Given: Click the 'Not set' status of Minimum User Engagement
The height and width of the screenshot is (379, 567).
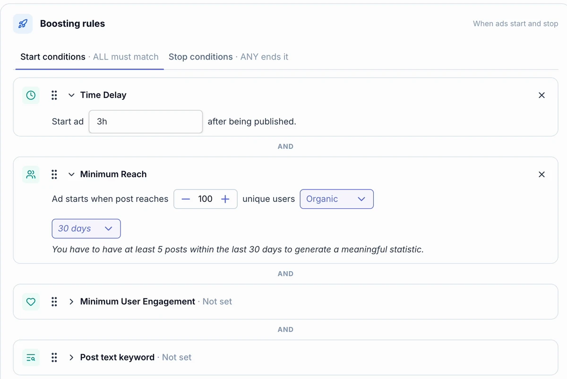Looking at the screenshot, I should 217,301.
